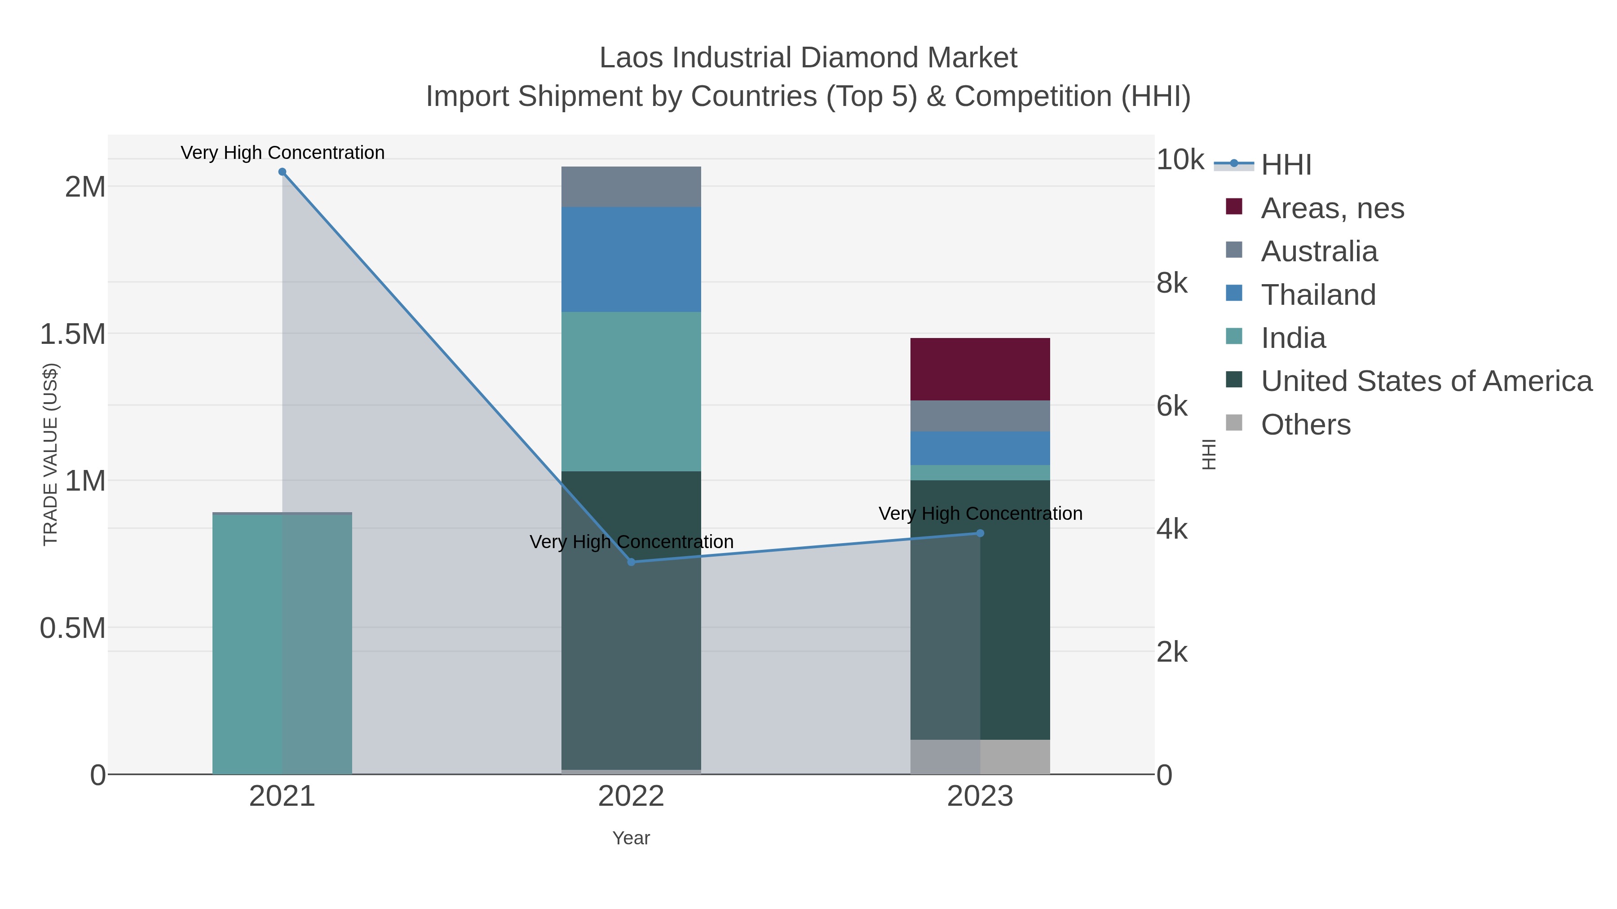Click the blue Thailand legend swatch
This screenshot has height=909, width=1617.
pos(1234,293)
